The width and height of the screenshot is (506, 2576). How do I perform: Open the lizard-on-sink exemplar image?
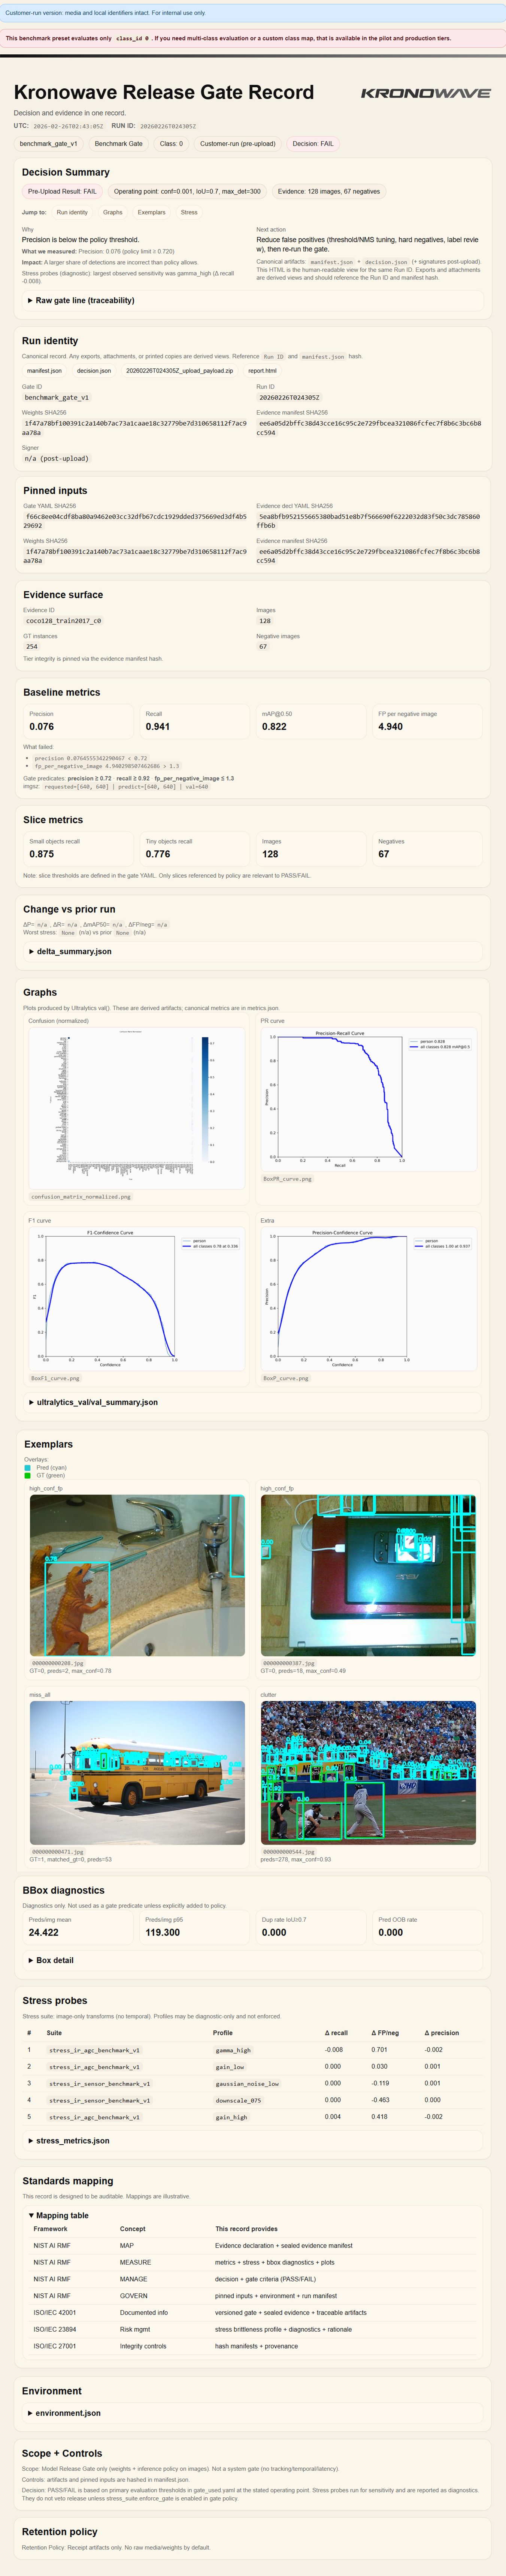click(137, 1575)
